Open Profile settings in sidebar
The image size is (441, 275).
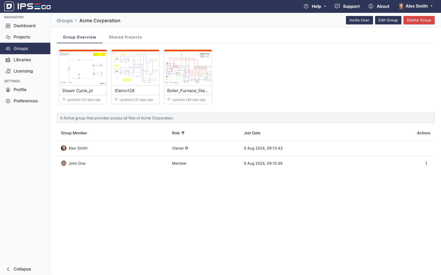point(20,90)
